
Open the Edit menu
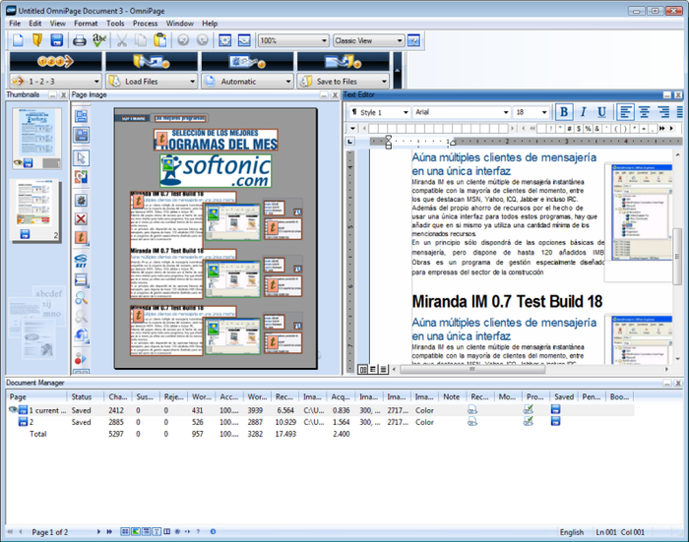coord(35,23)
